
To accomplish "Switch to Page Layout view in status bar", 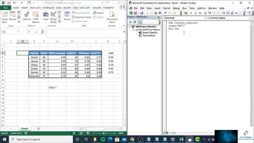I will point(81,133).
